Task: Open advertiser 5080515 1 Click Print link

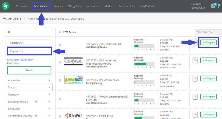Action: click(99, 116)
